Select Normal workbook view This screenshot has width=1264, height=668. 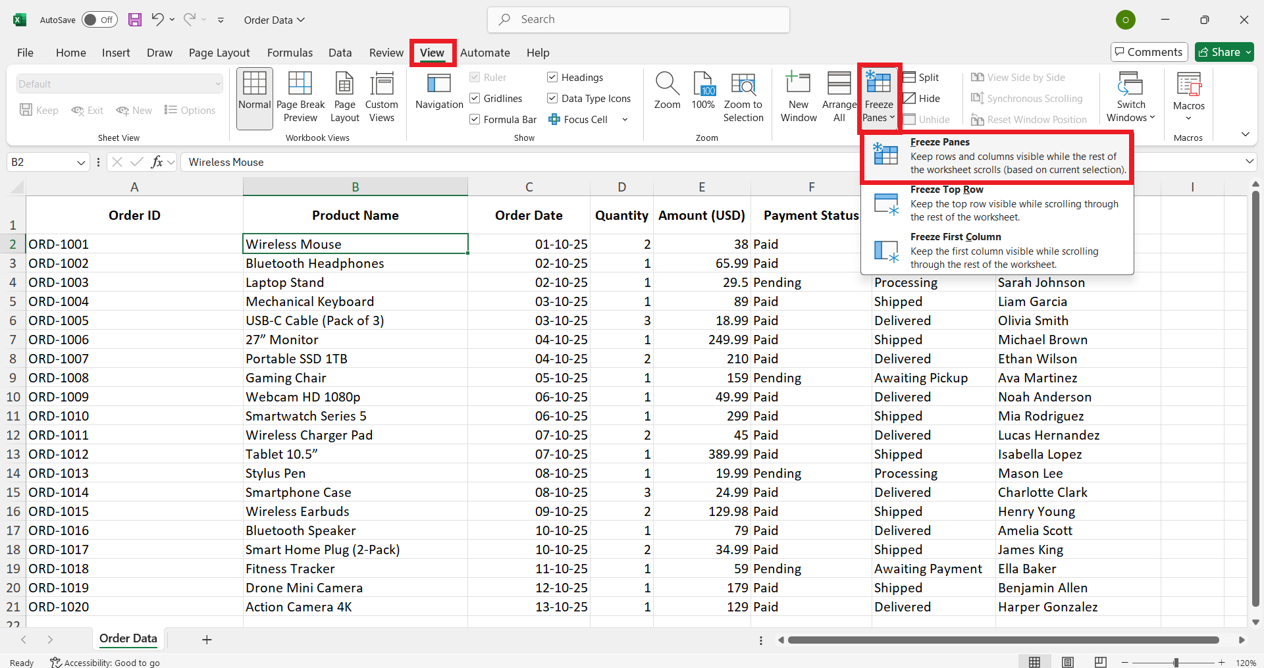(x=254, y=97)
